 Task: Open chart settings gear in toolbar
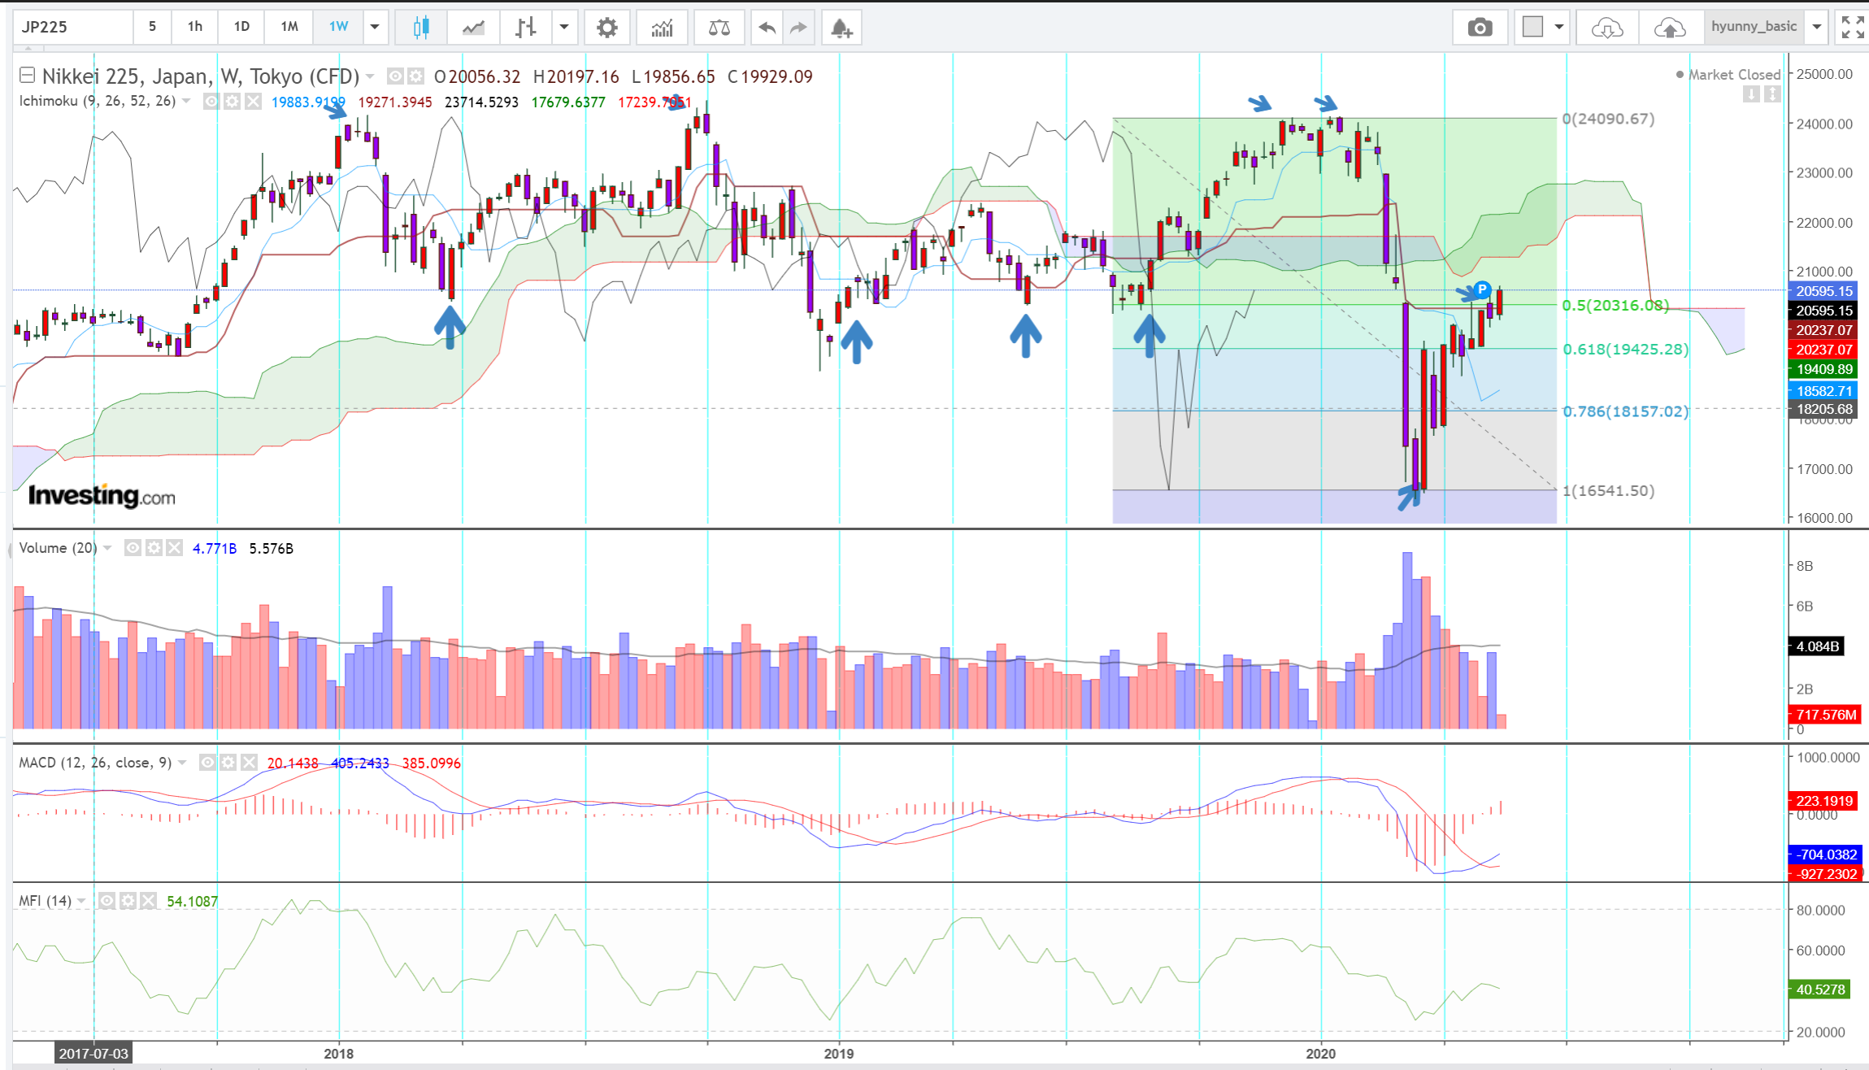pyautogui.click(x=606, y=28)
